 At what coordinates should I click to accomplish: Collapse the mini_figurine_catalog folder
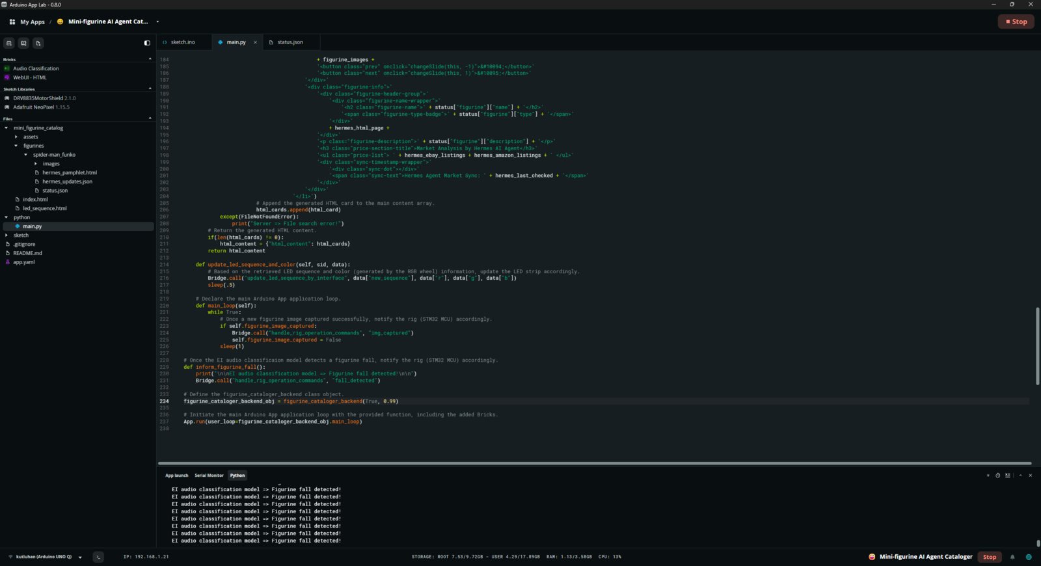pos(7,128)
